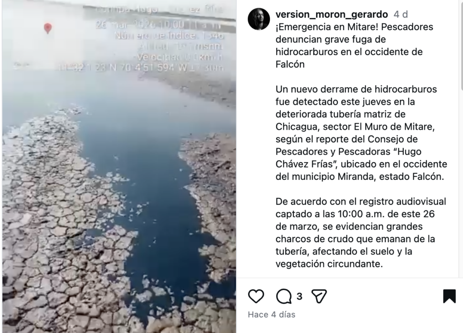This screenshot has width=463, height=333.
Task: Open version_moron_gerardo profile picture
Action: pos(259,19)
